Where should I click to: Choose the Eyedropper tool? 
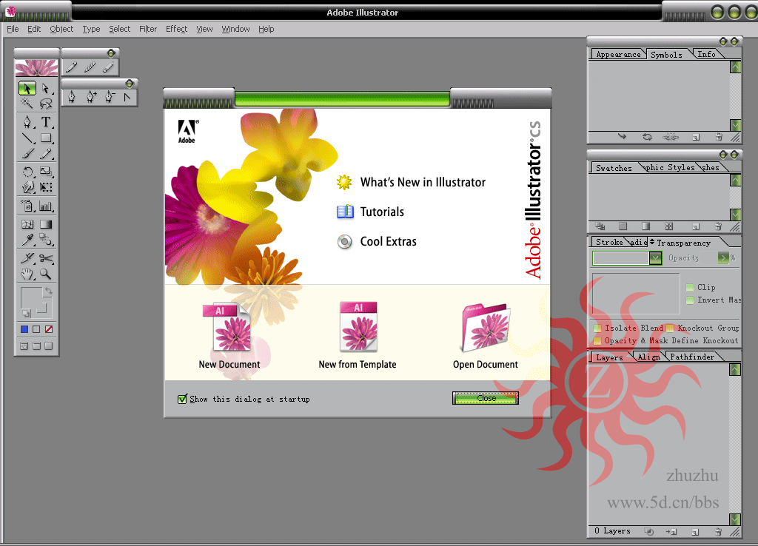27,240
